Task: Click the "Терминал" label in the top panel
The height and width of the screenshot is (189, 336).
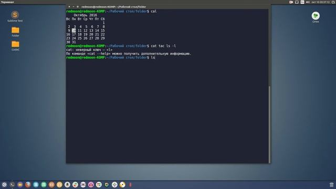Action: (x=7, y=2)
